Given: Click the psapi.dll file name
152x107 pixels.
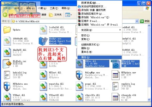Looking at the screenshot, I should 90,84.
